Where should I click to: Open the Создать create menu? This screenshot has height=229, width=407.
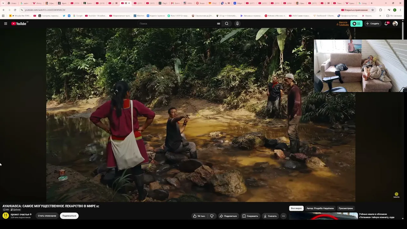click(x=372, y=24)
